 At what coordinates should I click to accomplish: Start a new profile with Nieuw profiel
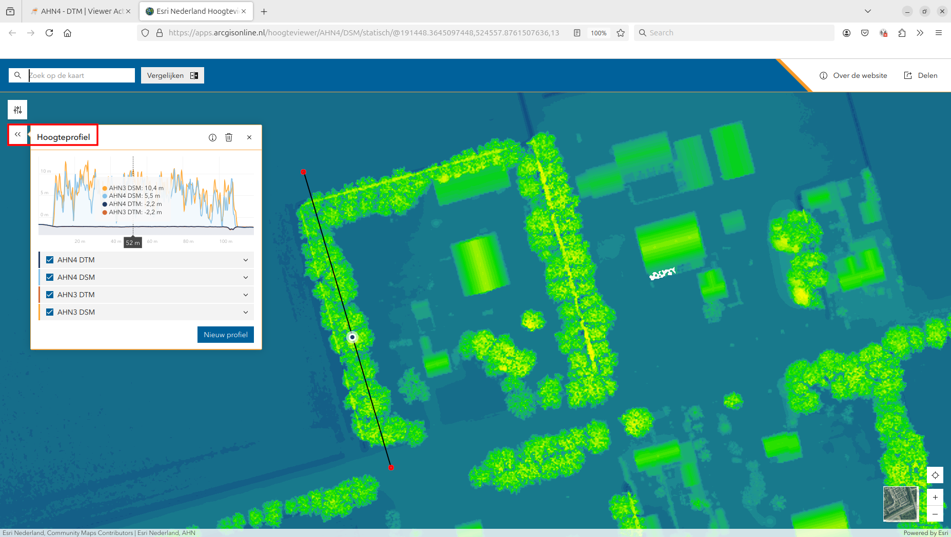click(x=226, y=335)
